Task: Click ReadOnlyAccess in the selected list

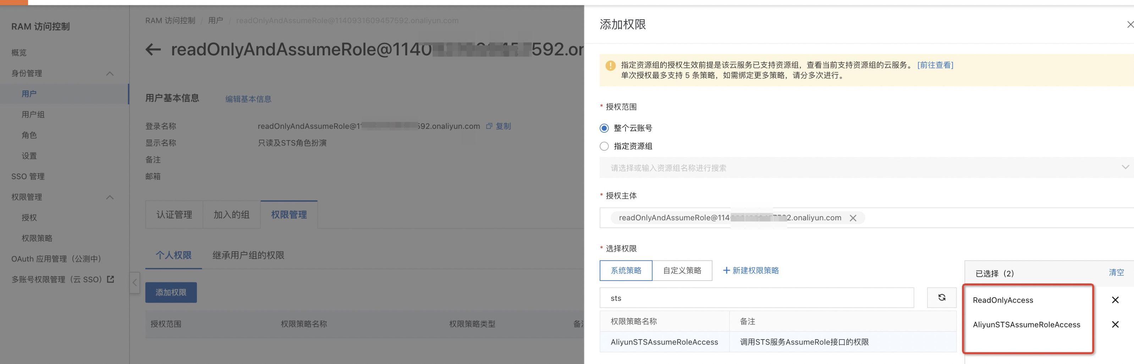Action: tap(1003, 300)
